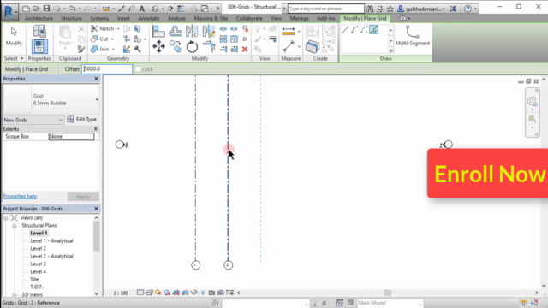Click the Thin Lines icon in quick access
Image resolution: width=548 pixels, height=308 pixels.
181,9
